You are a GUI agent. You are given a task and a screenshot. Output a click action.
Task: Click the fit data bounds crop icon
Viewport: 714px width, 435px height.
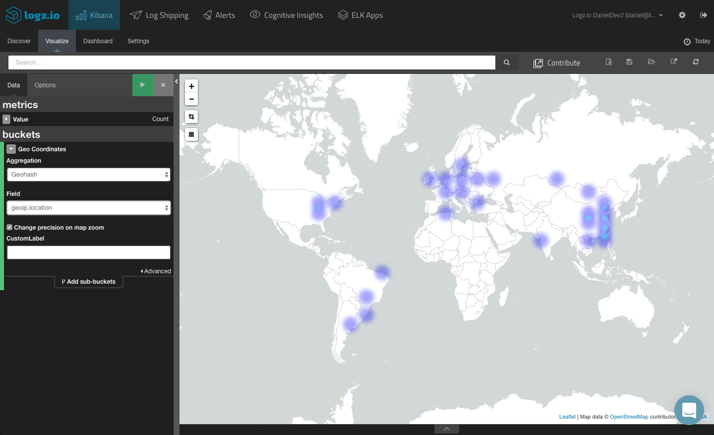tap(191, 117)
